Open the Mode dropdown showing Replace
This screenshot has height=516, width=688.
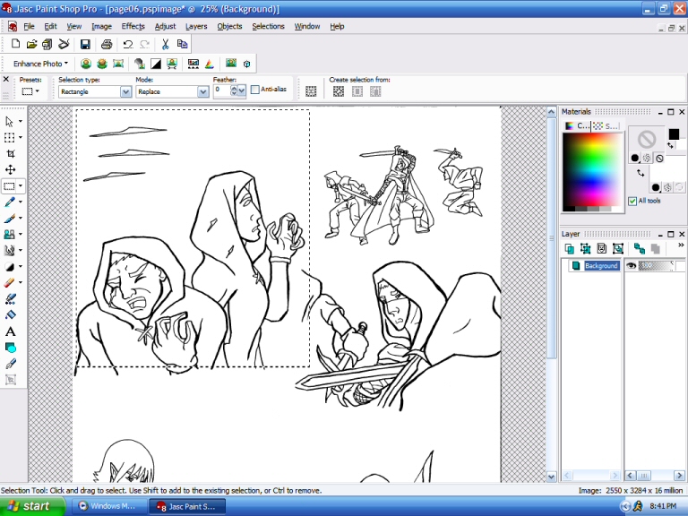pos(202,91)
